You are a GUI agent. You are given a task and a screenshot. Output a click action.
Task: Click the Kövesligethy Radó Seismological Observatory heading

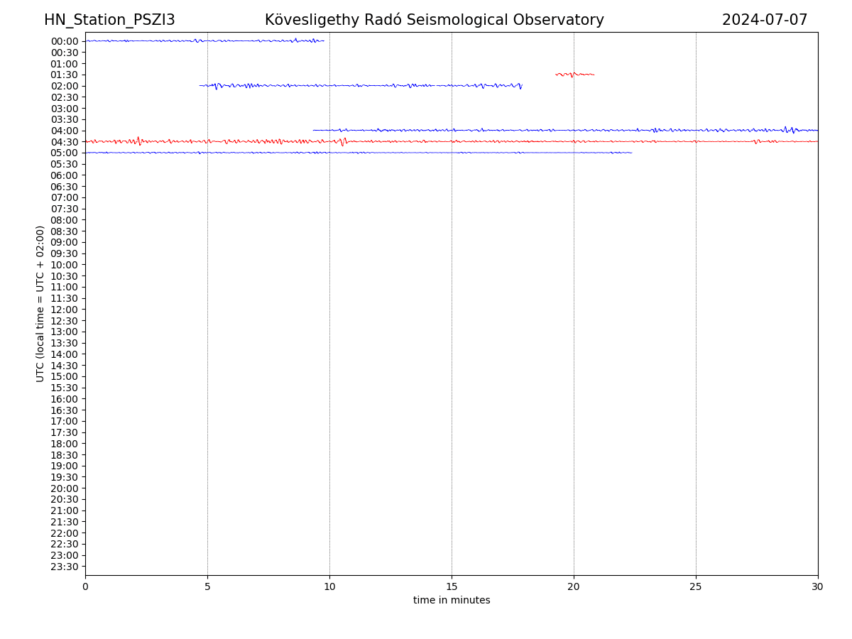(434, 21)
